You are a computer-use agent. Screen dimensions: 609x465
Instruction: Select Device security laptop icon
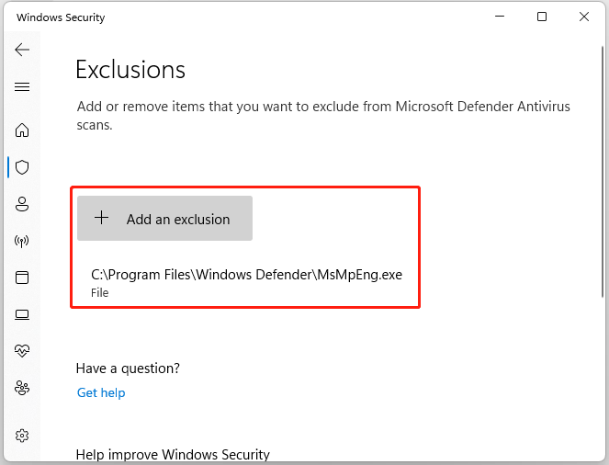point(22,314)
